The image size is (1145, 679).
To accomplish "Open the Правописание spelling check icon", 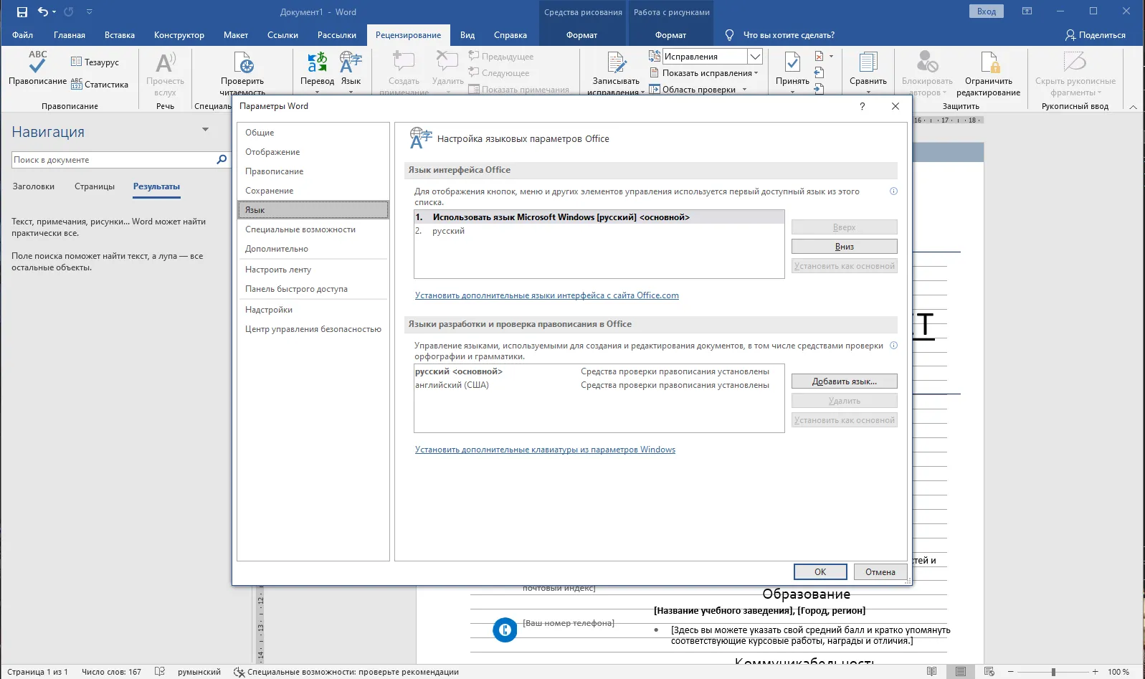I will (37, 65).
